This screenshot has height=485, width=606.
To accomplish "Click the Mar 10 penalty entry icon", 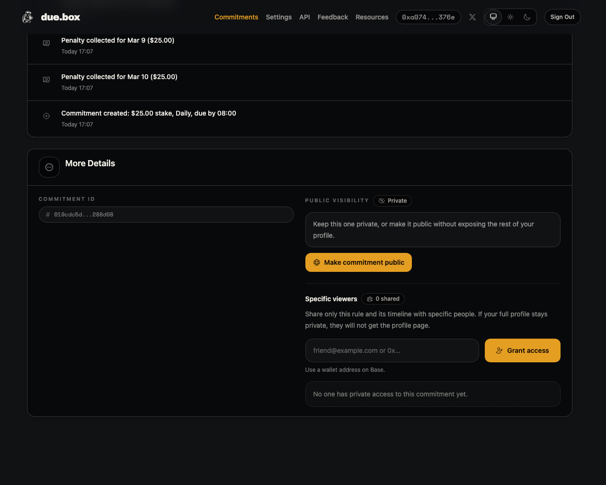I will pyautogui.click(x=46, y=80).
